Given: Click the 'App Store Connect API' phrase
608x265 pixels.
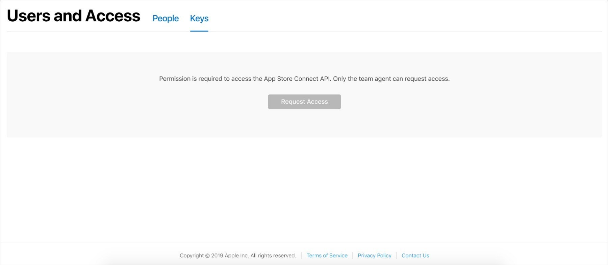Looking at the screenshot, I should 297,79.
